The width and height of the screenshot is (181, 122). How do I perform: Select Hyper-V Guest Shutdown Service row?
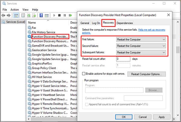50,90
